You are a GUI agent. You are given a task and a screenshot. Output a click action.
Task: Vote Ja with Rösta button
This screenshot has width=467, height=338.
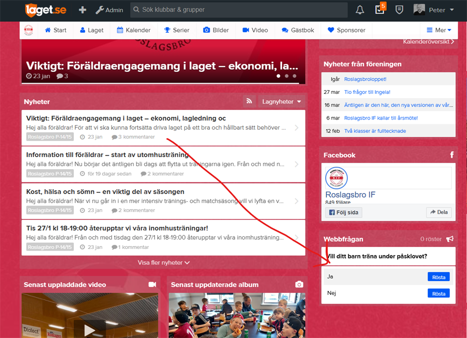click(x=438, y=277)
